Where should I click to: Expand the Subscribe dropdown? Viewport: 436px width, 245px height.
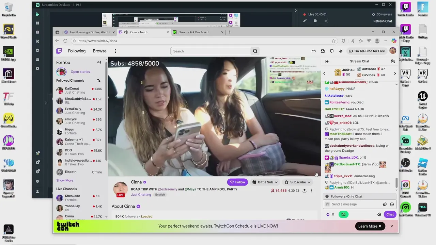click(297, 182)
